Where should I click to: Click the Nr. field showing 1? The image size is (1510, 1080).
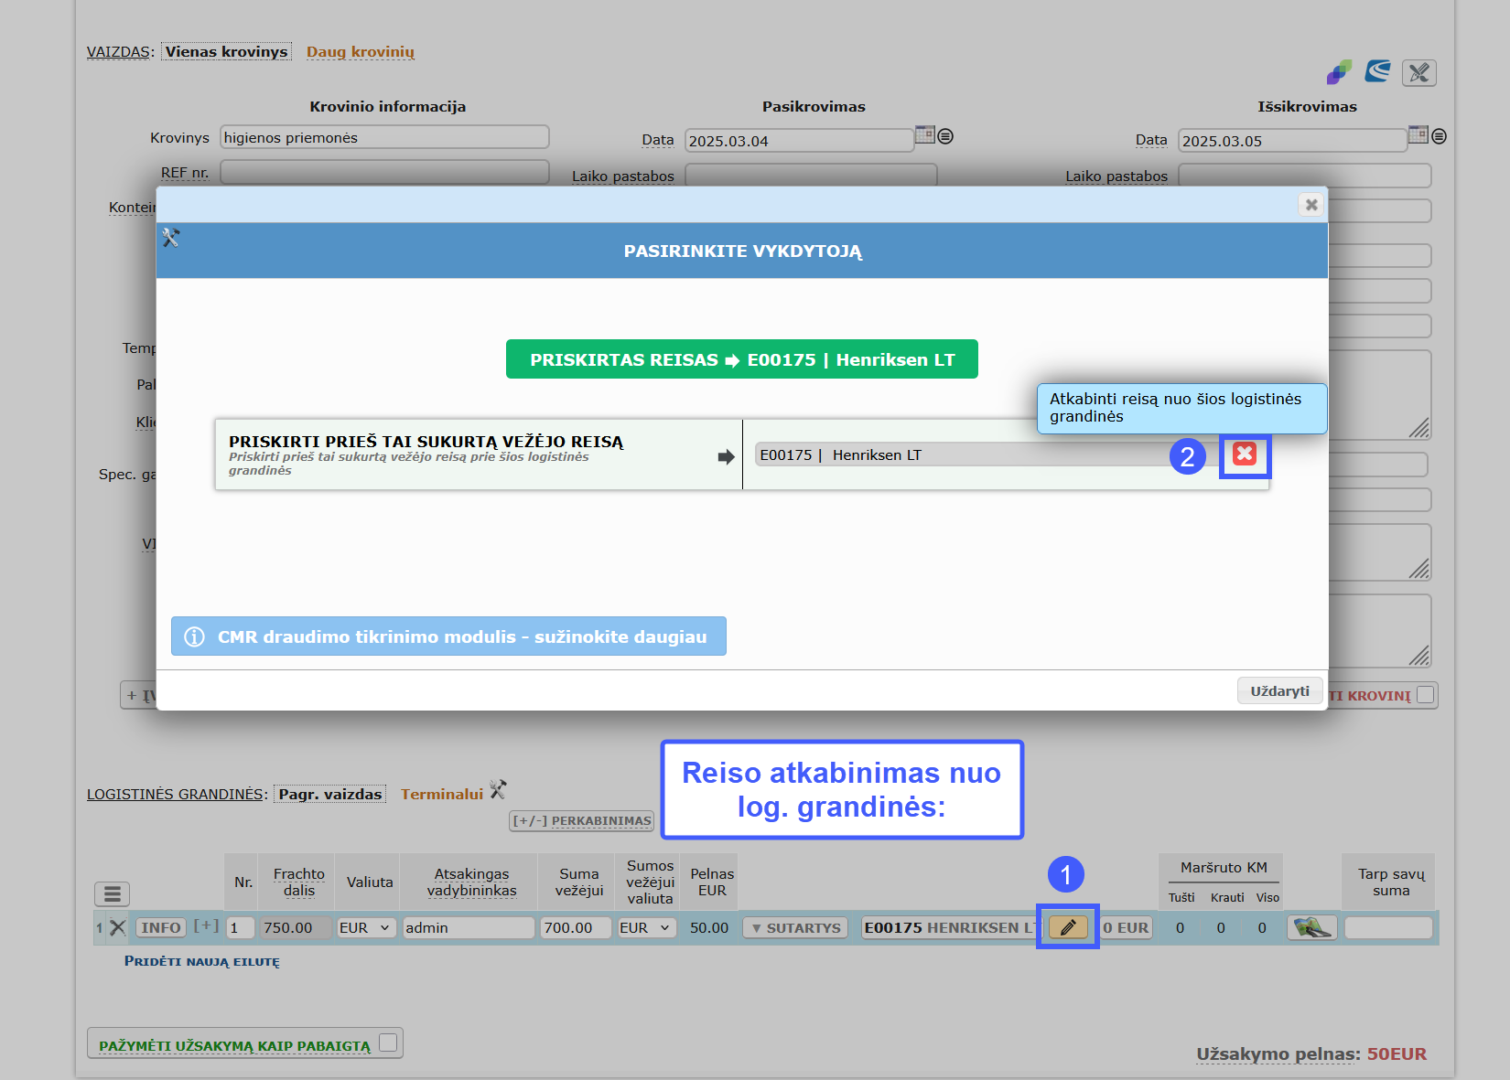click(x=240, y=927)
